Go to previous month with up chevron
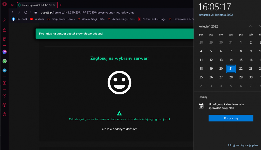Screen dimensions: 261x150 tap(251, 26)
